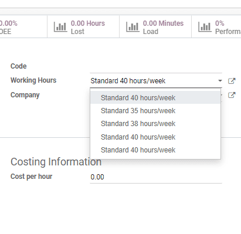This screenshot has height=234, width=241.
Task: Click the Working Hours dropdown arrow
Action: coord(220,81)
